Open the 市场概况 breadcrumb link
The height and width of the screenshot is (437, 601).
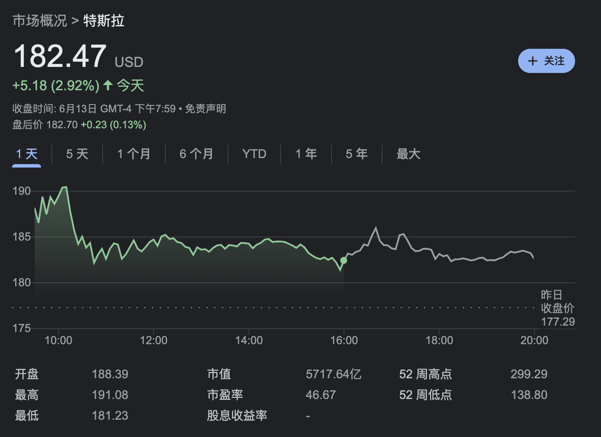pyautogui.click(x=40, y=21)
